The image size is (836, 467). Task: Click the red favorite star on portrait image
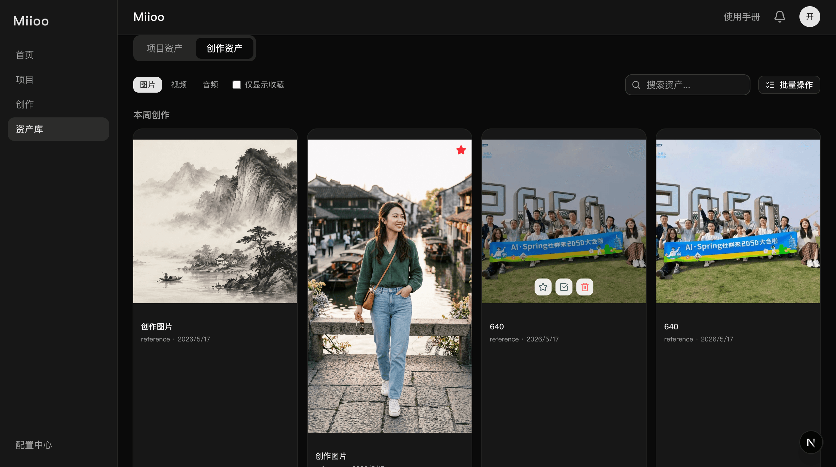coord(461,150)
